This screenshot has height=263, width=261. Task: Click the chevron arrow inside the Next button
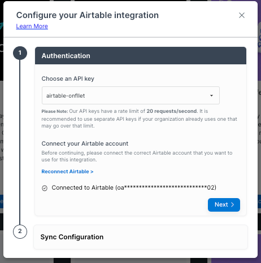[x=232, y=205]
